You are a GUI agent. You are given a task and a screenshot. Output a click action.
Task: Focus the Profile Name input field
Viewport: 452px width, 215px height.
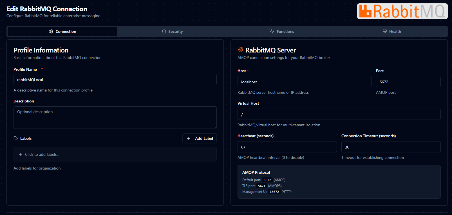click(x=115, y=80)
